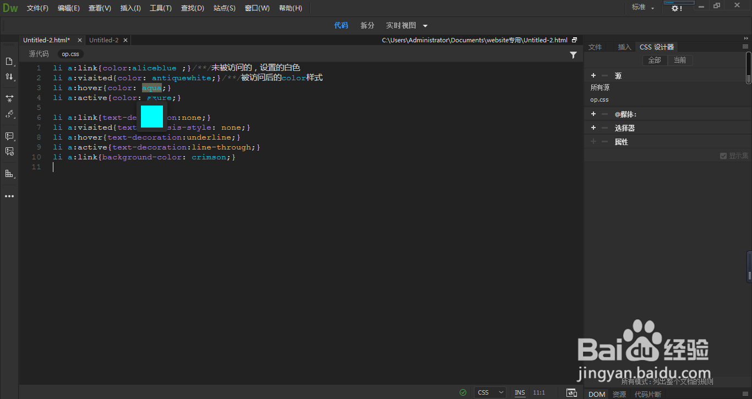Open the 实时视图 dropdown arrow
752x399 pixels.
[425, 26]
